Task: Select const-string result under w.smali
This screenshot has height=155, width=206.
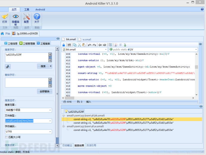Action: [x=124, y=130]
